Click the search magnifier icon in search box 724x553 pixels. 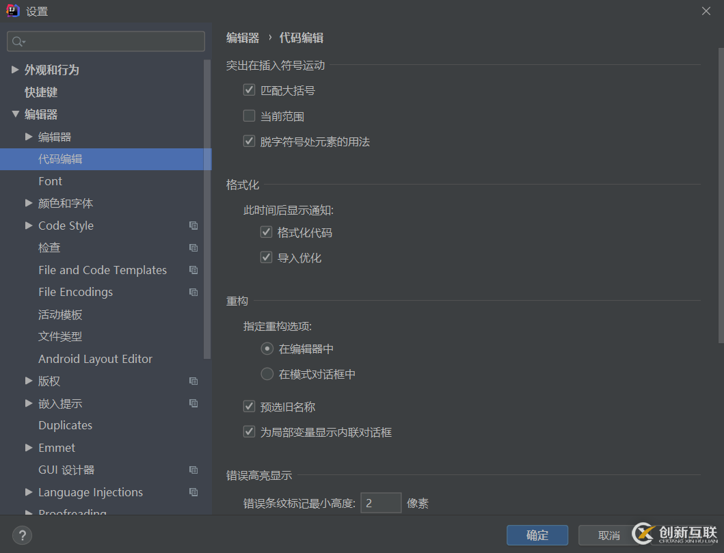(18, 42)
